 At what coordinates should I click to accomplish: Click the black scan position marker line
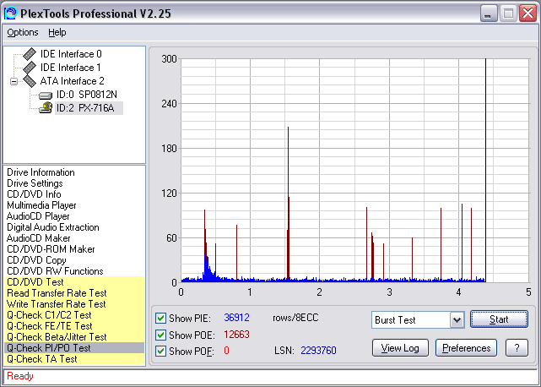[485, 170]
